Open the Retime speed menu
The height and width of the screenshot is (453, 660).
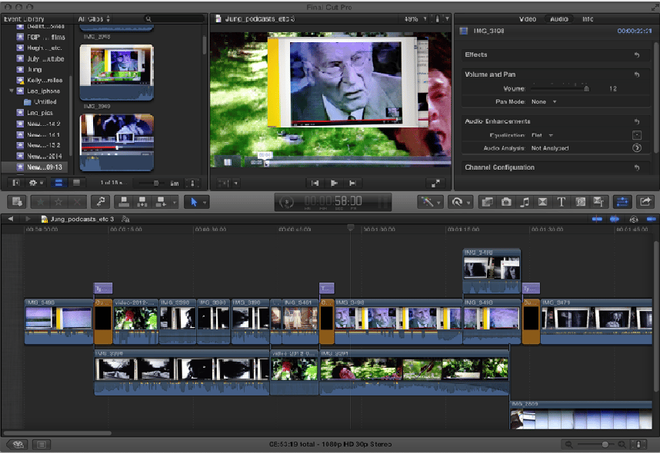tap(458, 202)
